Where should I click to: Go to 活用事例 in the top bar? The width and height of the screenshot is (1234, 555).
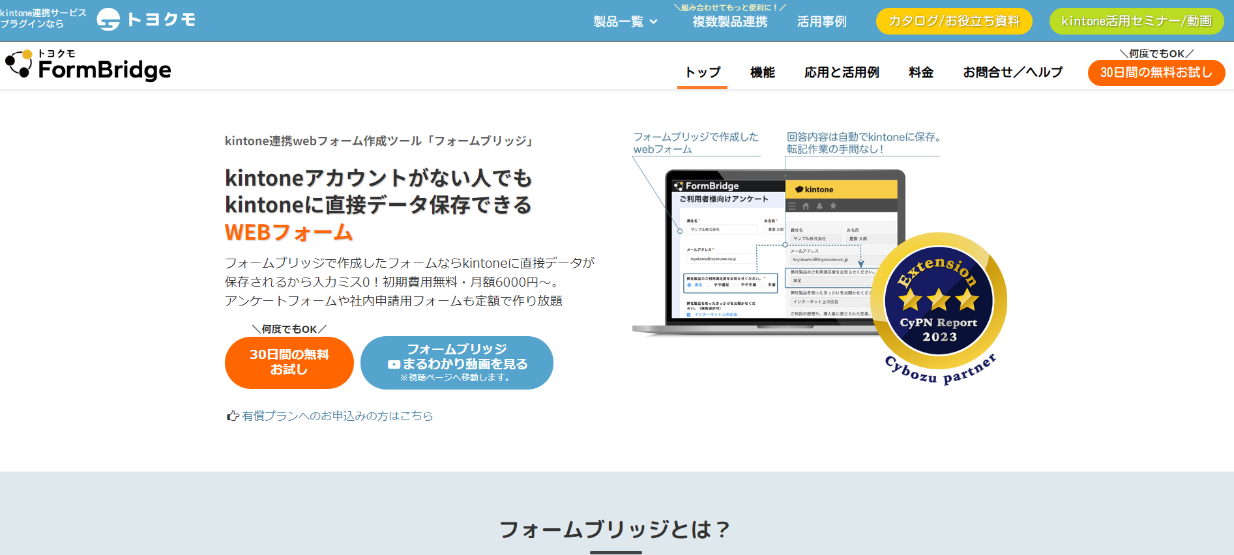[821, 21]
